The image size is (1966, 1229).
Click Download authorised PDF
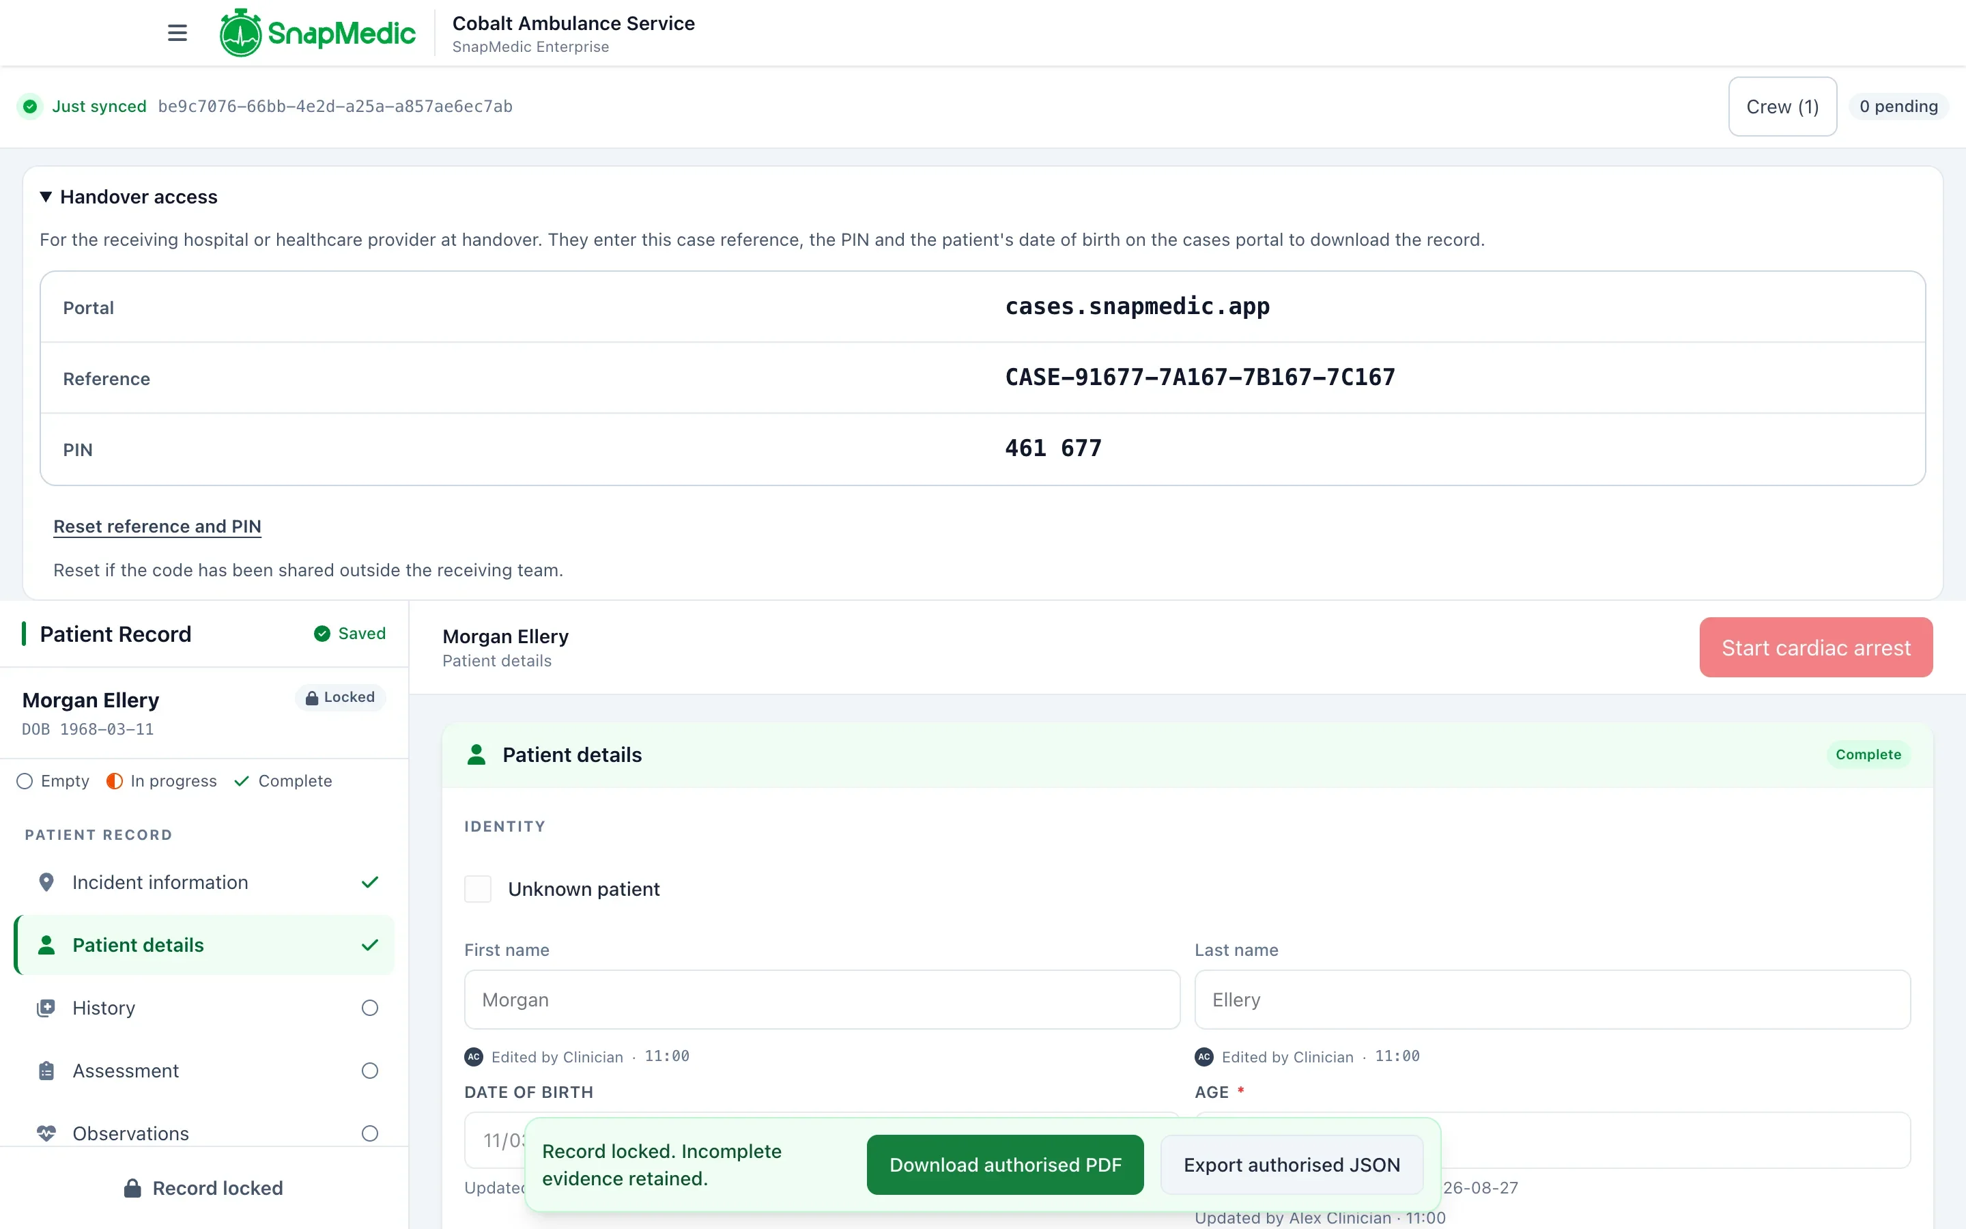point(1005,1165)
